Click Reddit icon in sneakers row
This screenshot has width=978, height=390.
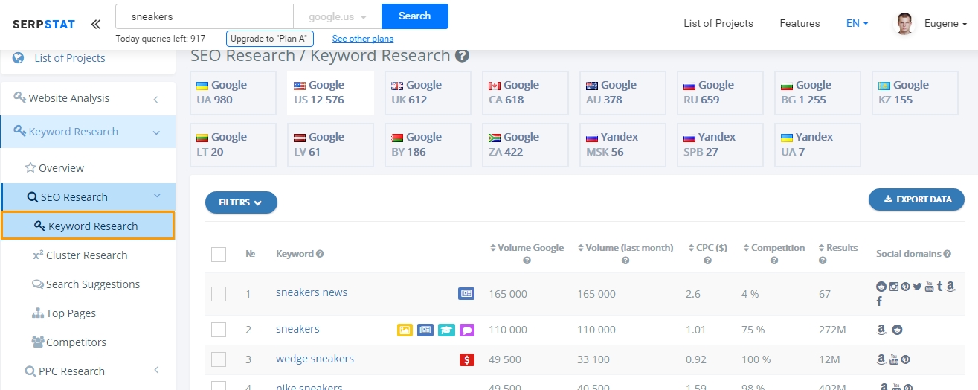[897, 330]
